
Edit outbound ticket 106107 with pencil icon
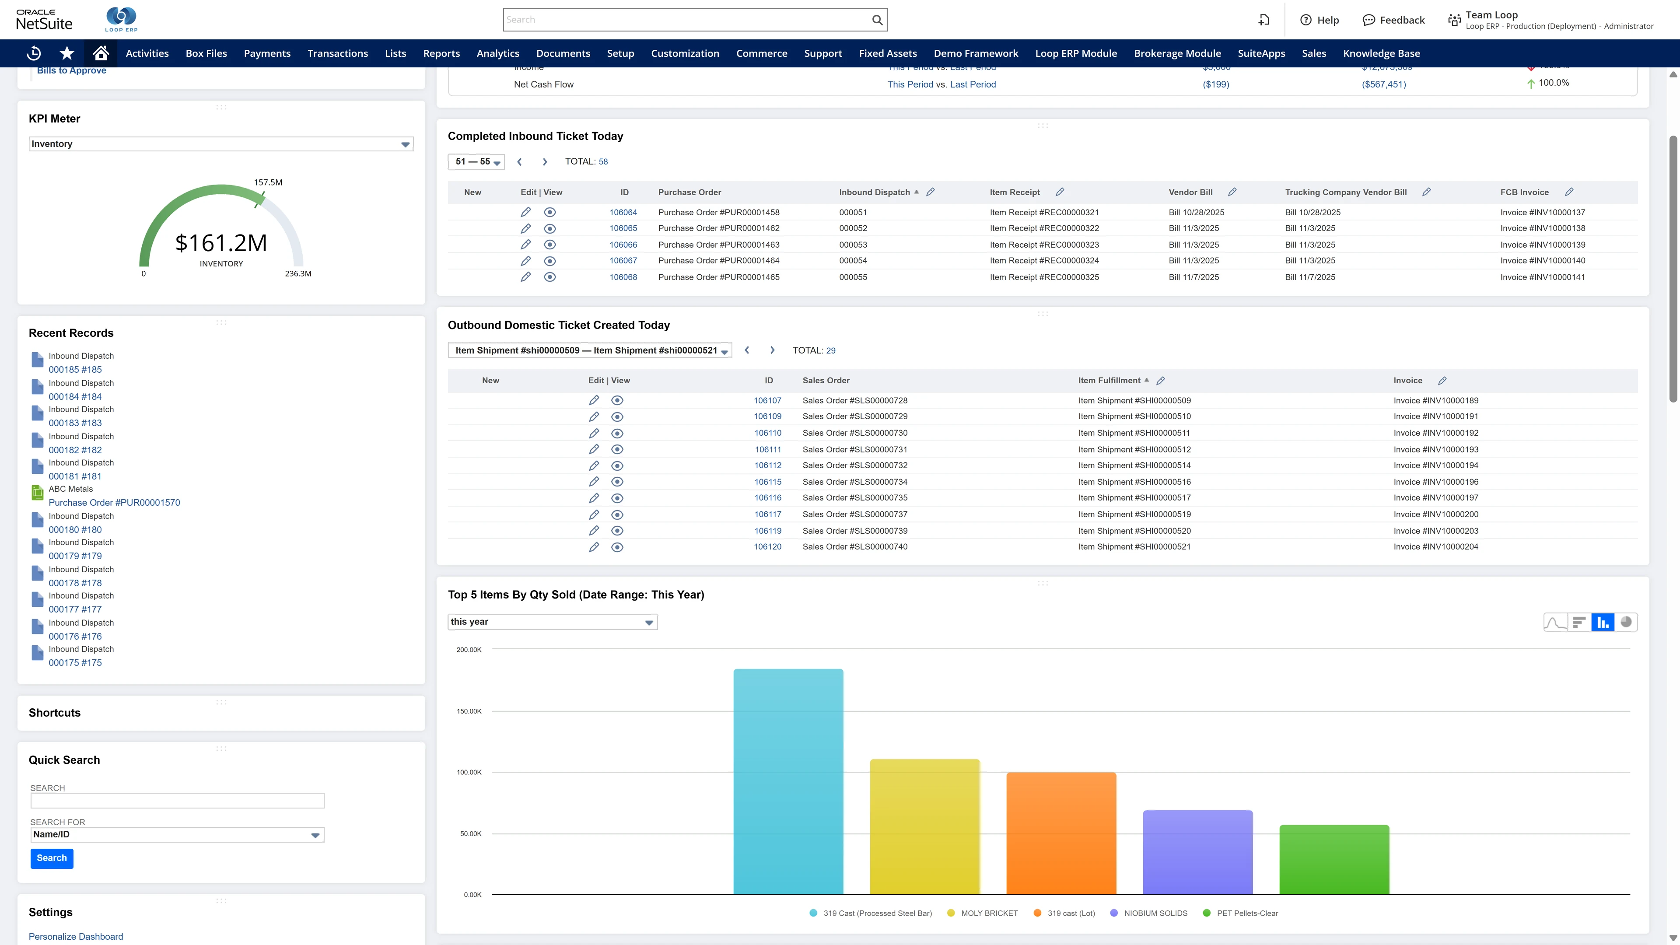[594, 400]
